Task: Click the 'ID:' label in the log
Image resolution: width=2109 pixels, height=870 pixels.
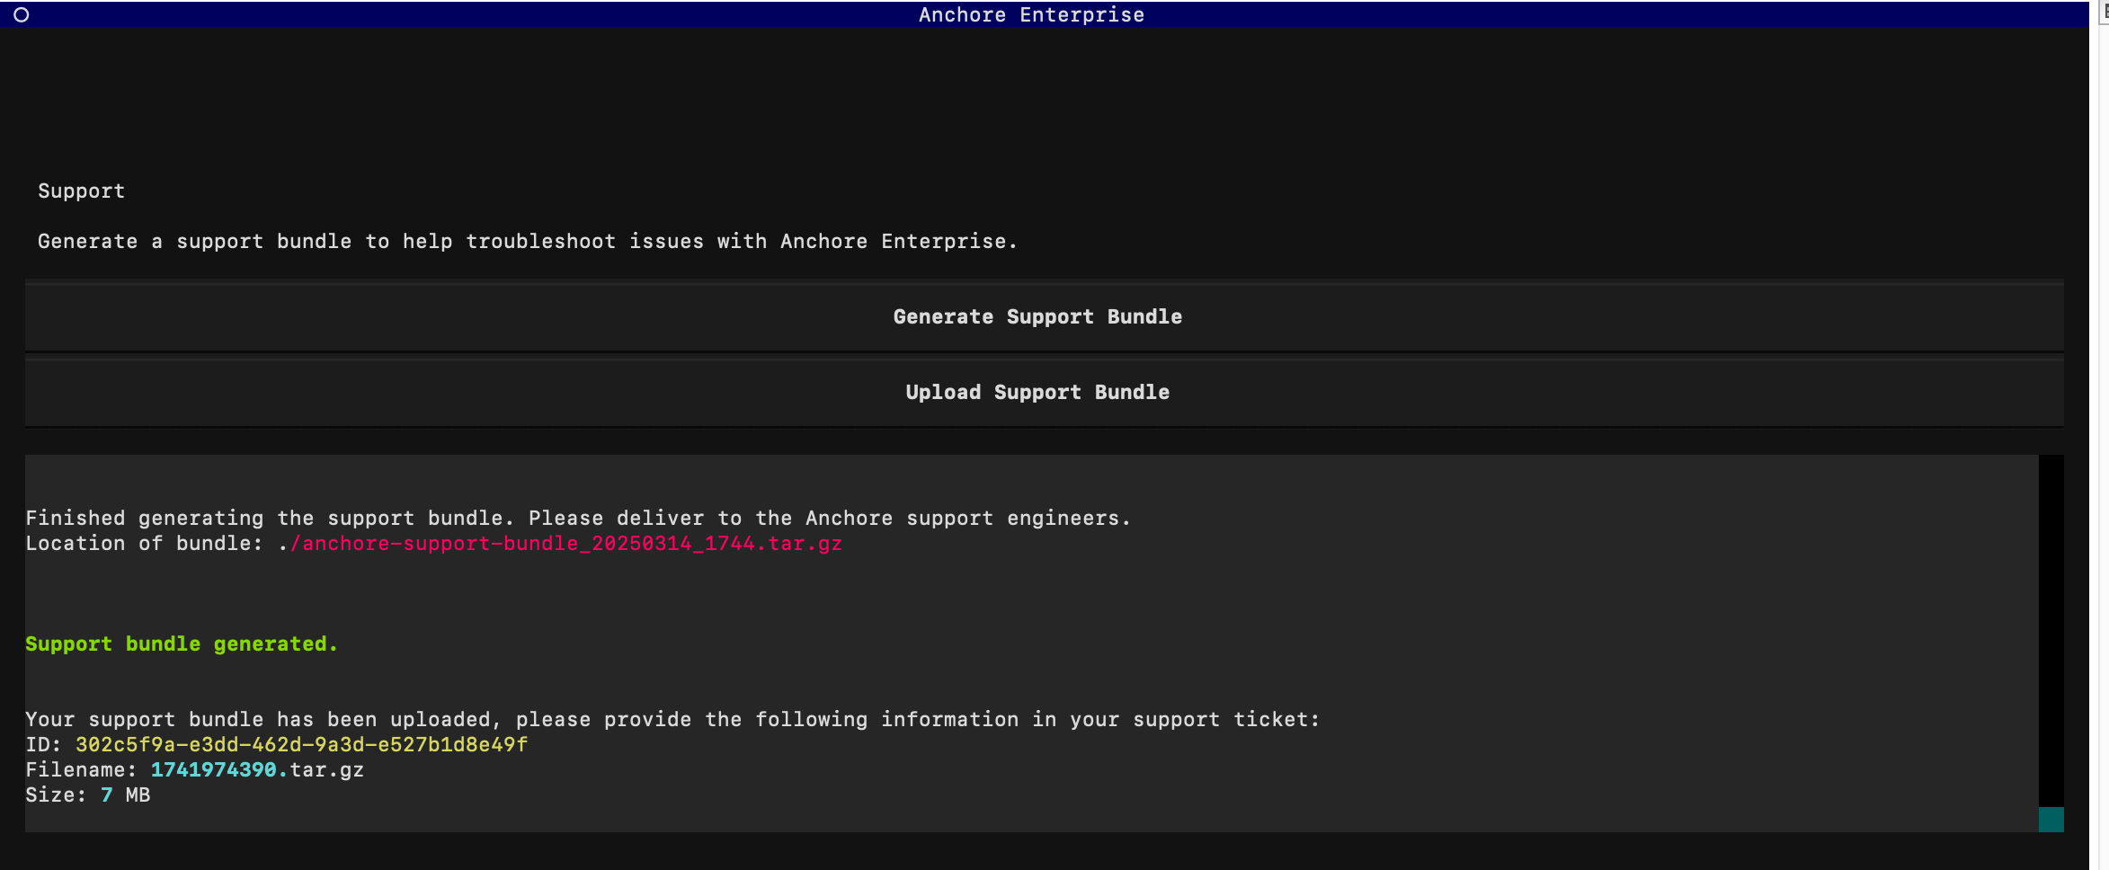Action: click(x=43, y=745)
